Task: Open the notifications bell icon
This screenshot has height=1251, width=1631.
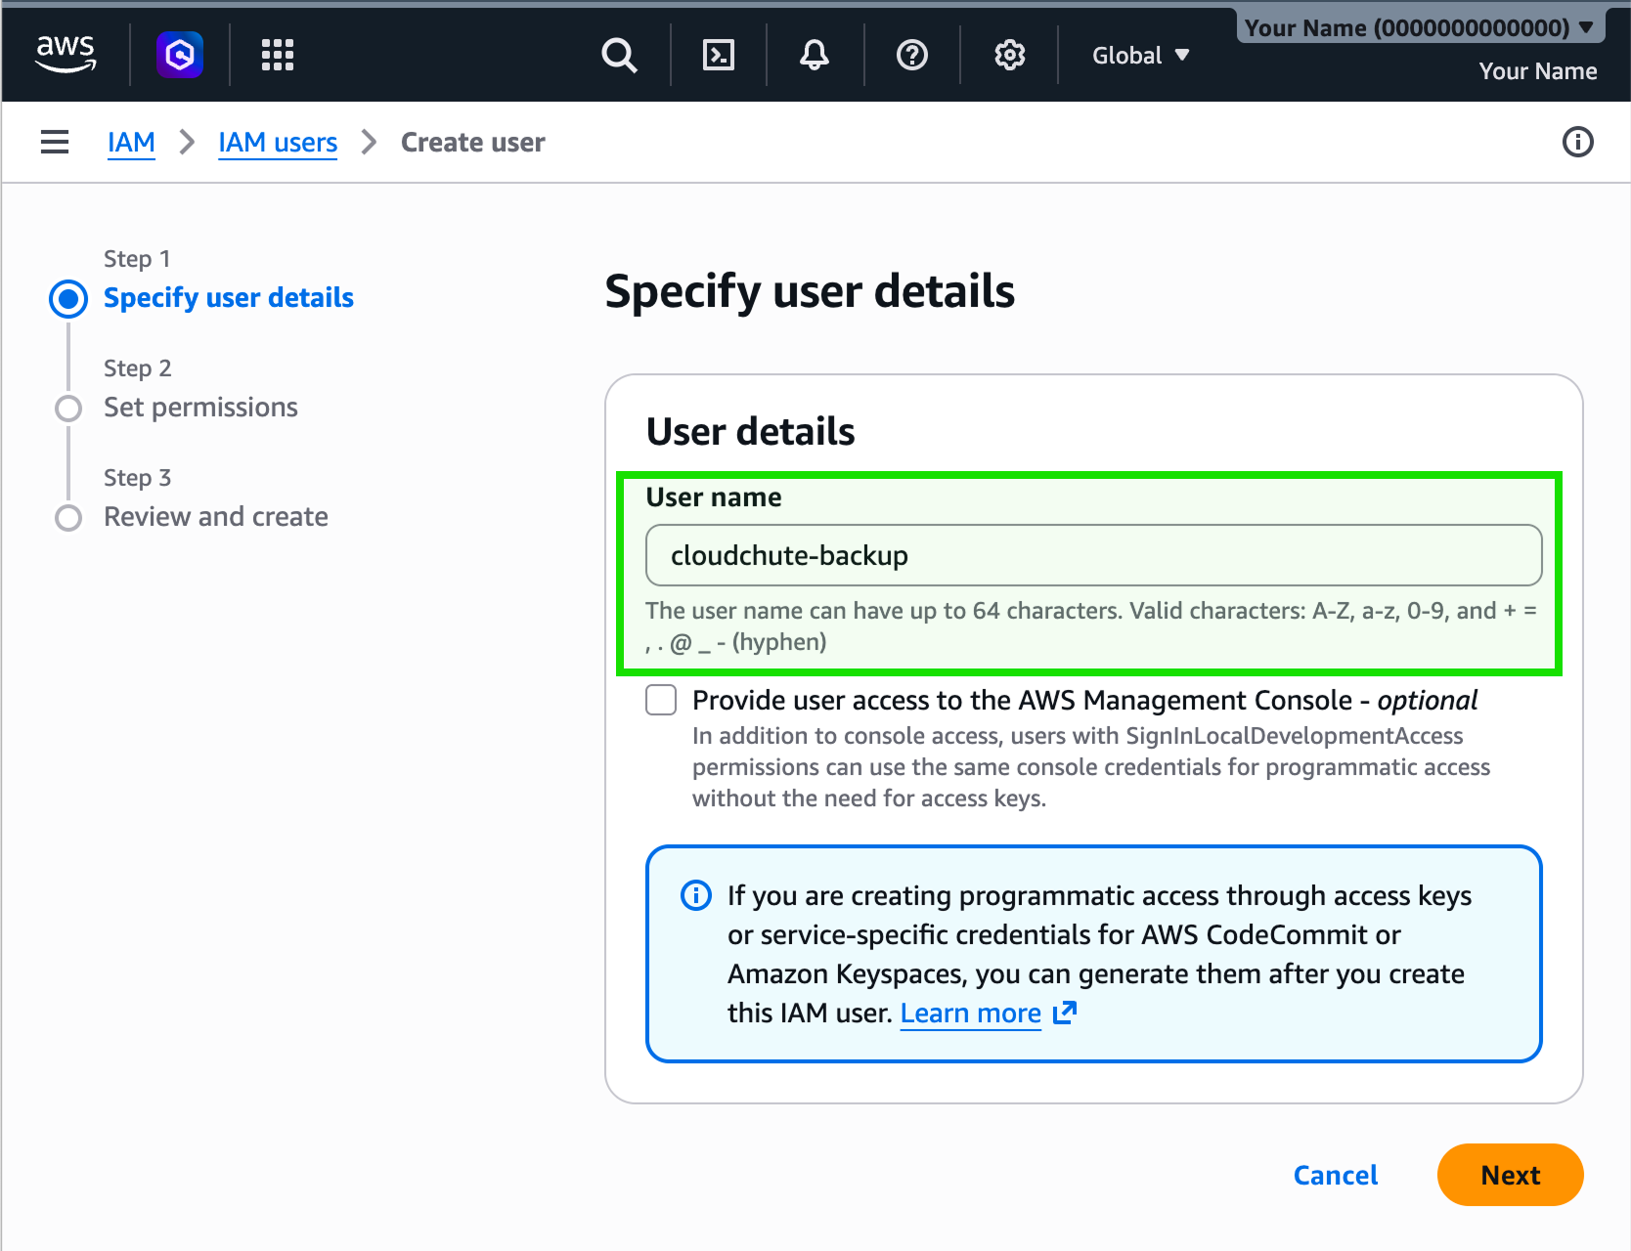Action: [815, 55]
